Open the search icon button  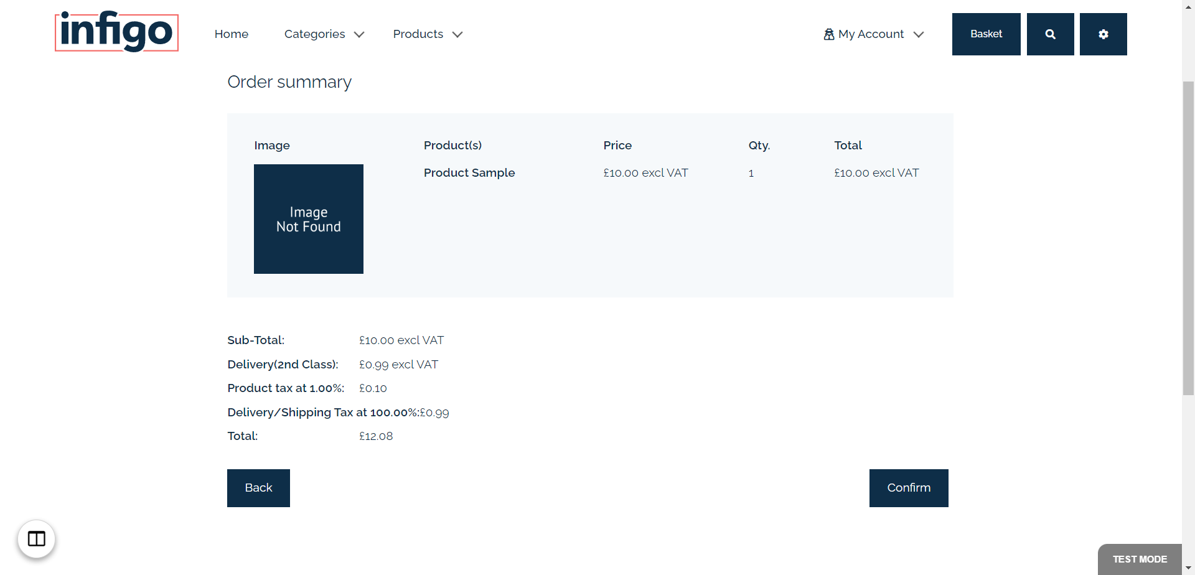[1050, 34]
